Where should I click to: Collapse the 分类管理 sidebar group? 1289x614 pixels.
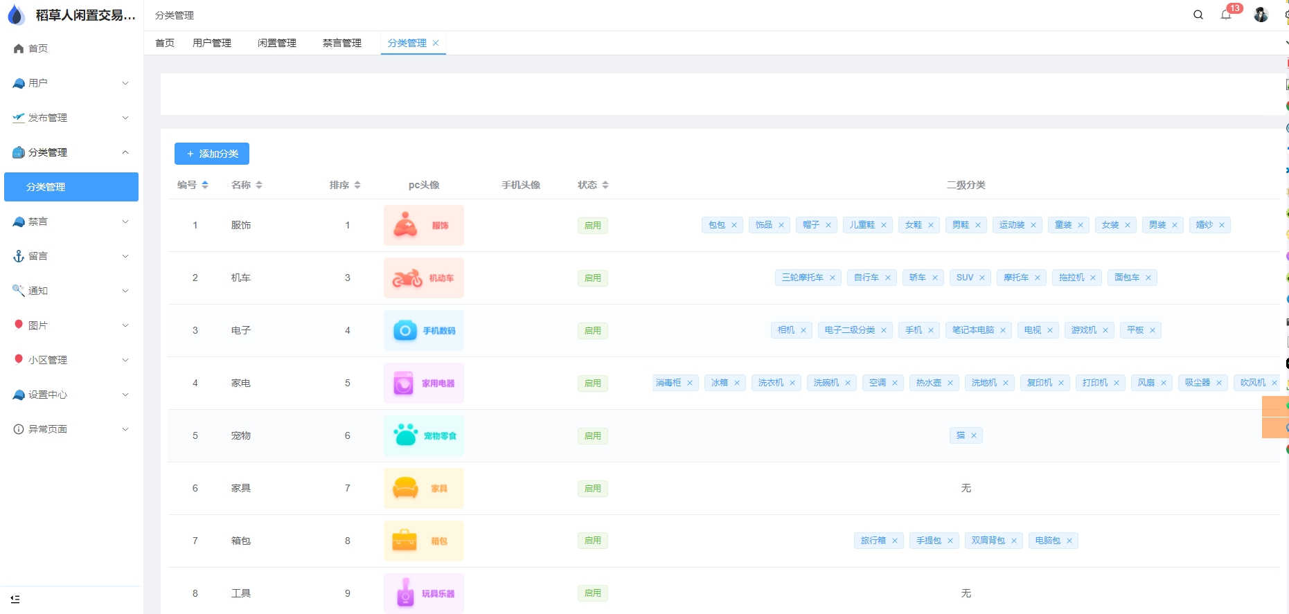71,152
